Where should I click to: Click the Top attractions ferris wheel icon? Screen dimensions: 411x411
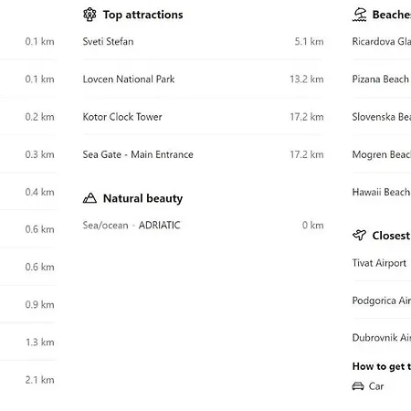tap(90, 15)
